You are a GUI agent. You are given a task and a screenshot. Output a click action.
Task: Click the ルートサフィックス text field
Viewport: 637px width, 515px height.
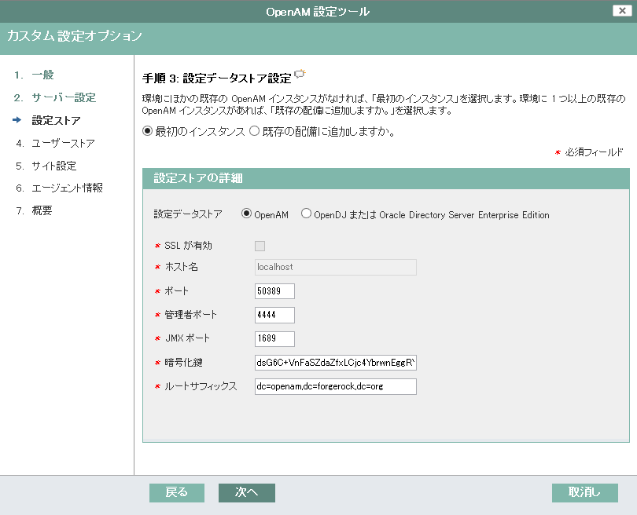335,386
